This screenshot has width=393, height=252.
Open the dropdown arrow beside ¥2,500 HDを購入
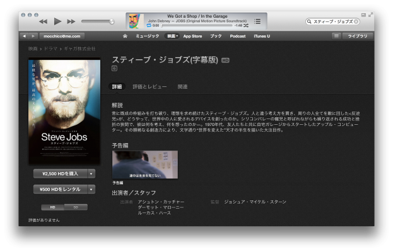point(91,174)
